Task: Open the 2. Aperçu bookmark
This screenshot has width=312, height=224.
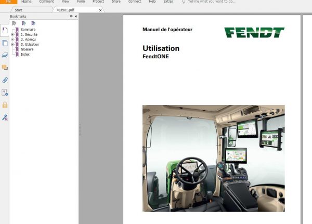Action: [28, 39]
